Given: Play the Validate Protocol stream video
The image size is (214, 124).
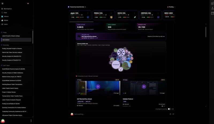Looking at the screenshot, I should coord(144,86).
